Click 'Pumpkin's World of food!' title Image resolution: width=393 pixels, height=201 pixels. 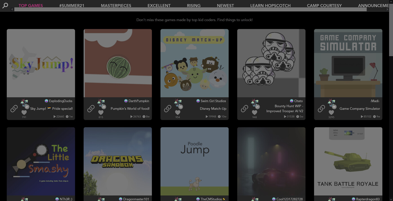tap(130, 109)
